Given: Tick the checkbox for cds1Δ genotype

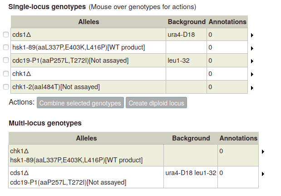Looking at the screenshot, I should click(x=6, y=35).
